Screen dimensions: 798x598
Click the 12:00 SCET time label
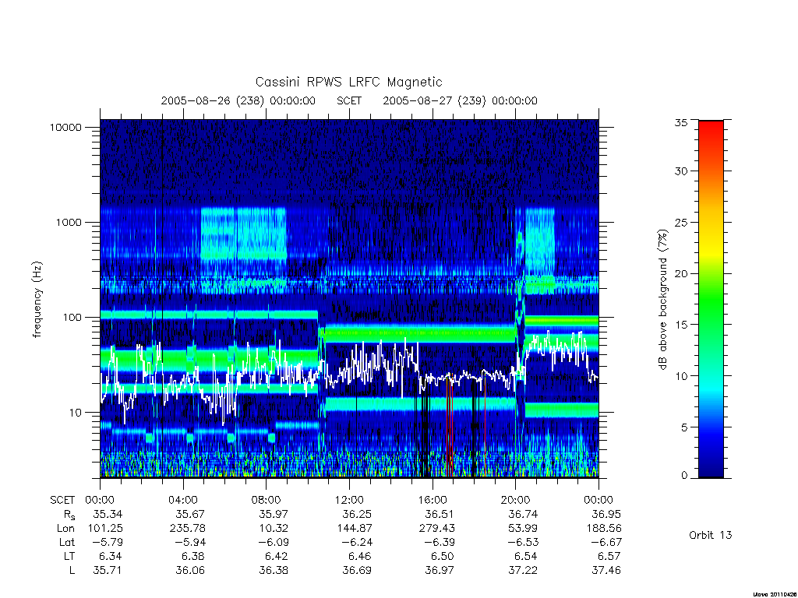pyautogui.click(x=349, y=500)
